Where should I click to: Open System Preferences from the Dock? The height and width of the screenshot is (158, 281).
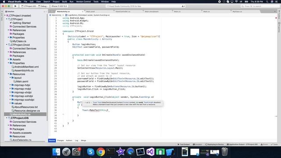(x=76, y=152)
